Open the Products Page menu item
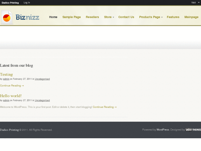201x151 pixels. point(150,17)
